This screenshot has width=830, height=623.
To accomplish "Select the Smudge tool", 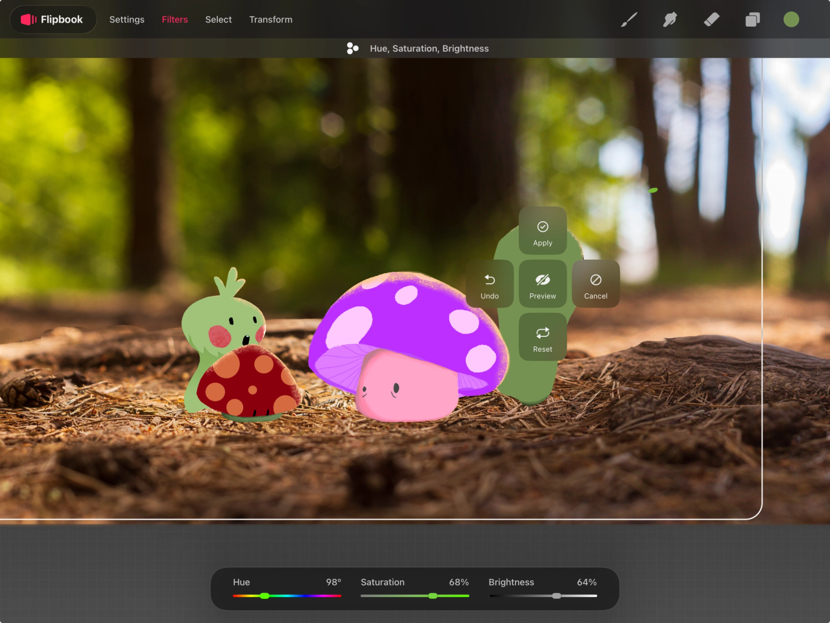I will (x=670, y=19).
